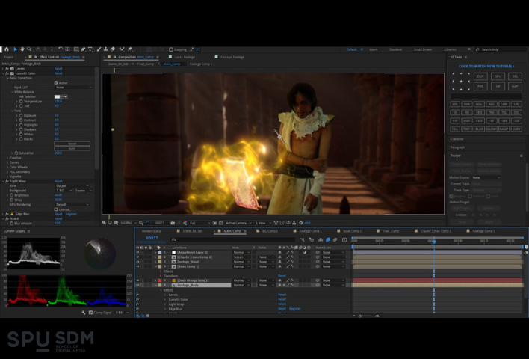The height and width of the screenshot is (359, 529).
Task: Select the Rotation tool
Action: pyautogui.click(x=61, y=49)
